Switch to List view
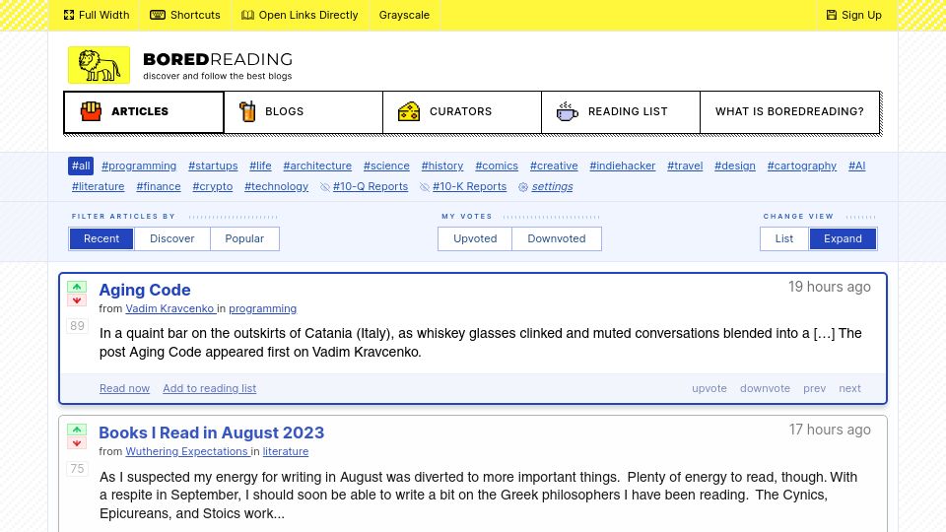The height and width of the screenshot is (532, 946). point(784,238)
